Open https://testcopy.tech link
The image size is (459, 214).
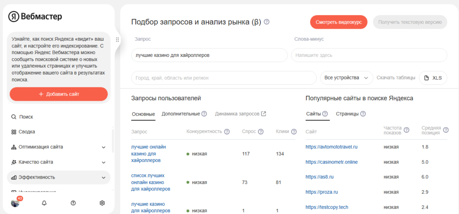tap(327, 207)
